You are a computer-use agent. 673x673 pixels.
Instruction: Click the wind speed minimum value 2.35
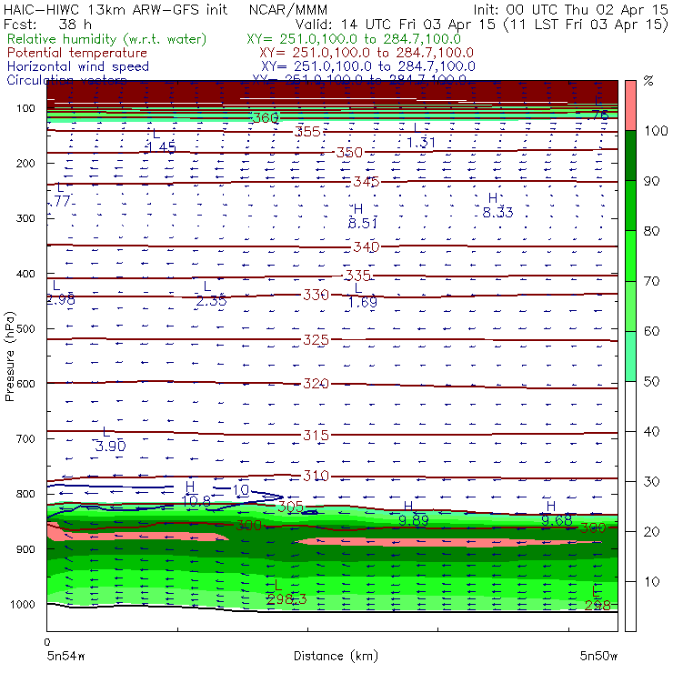212,301
